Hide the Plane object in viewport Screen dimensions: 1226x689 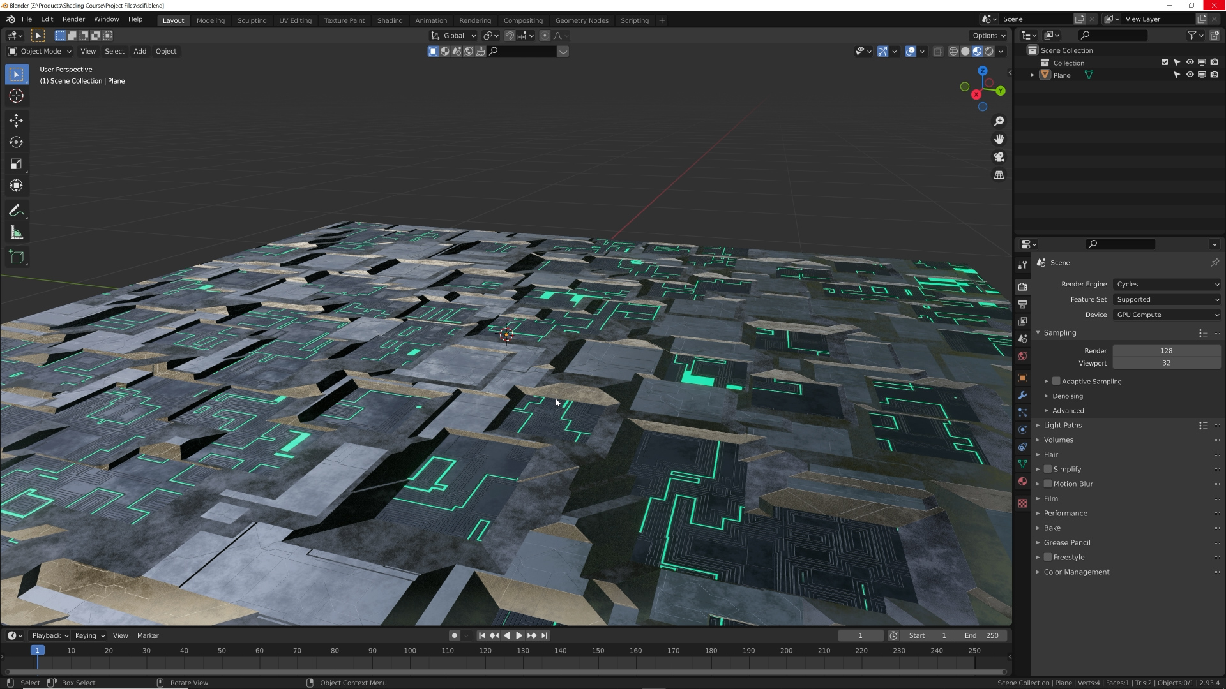coord(1190,75)
